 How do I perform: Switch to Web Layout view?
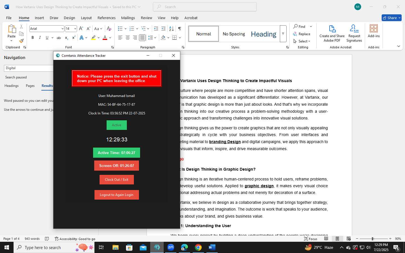[348, 239]
